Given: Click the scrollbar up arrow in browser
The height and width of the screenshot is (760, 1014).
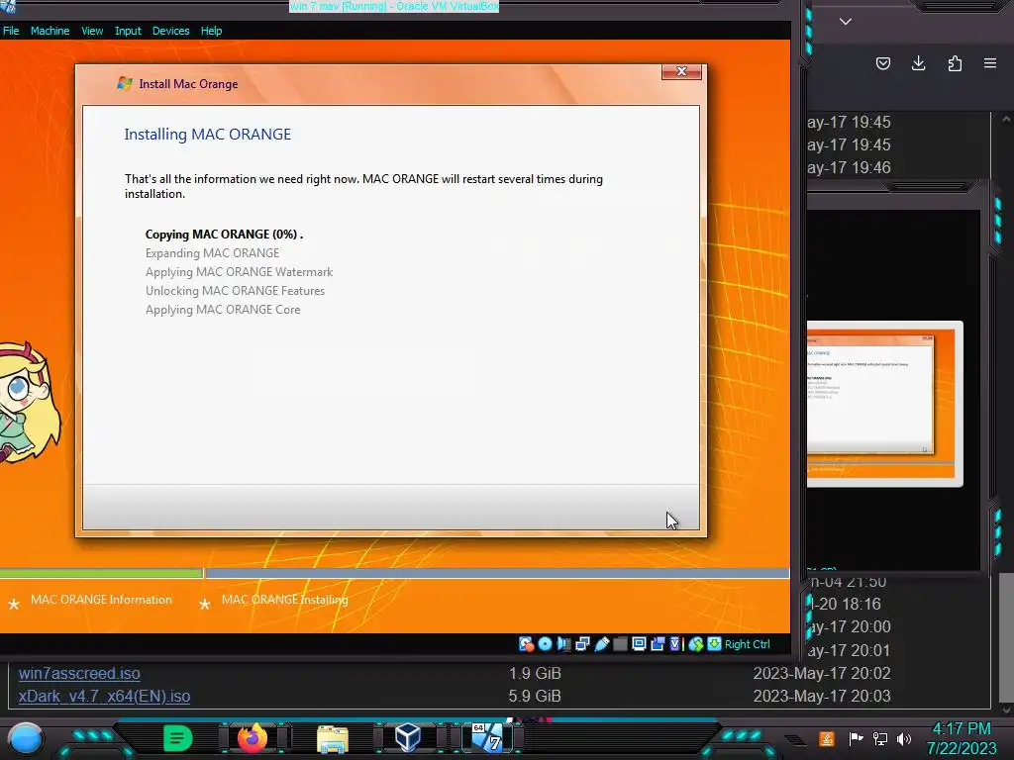Looking at the screenshot, I should tap(1006, 120).
